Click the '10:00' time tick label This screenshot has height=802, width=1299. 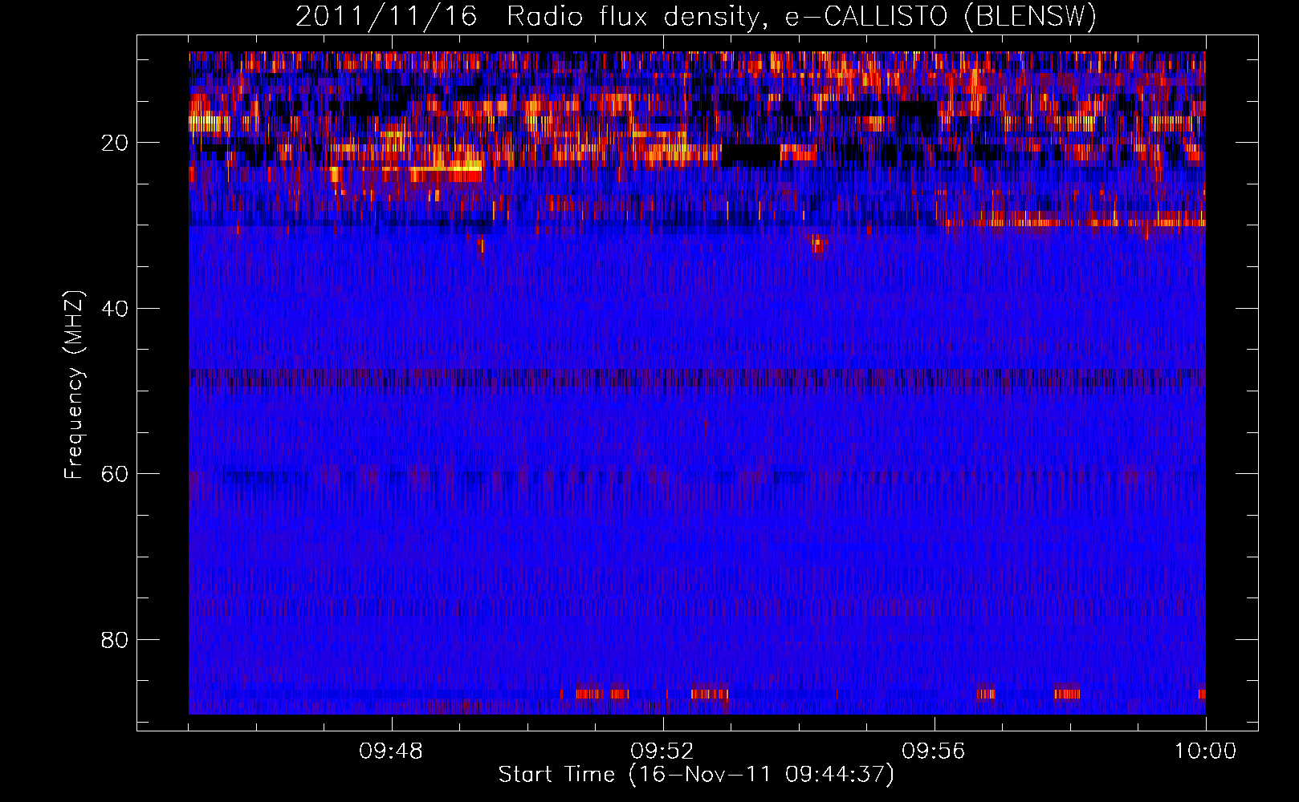1205,751
